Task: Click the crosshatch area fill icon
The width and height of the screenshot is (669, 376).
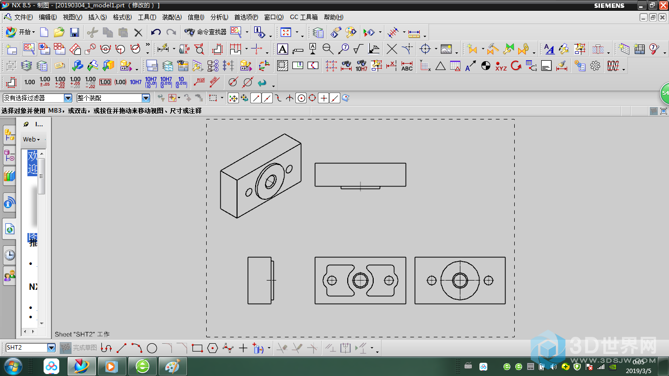Action: (x=283, y=66)
